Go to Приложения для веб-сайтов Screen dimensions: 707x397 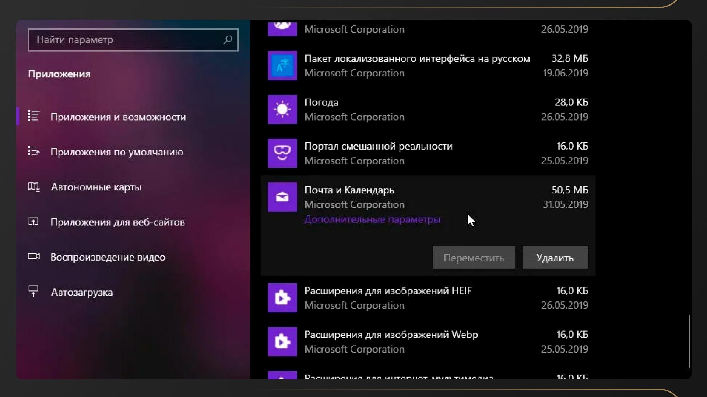coord(117,222)
